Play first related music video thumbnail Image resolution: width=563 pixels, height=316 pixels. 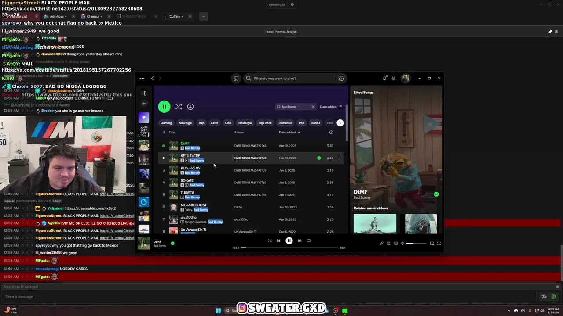[x=375, y=223]
